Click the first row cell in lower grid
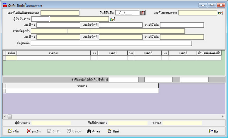Screen dimensions: 228x138 pyautogui.click(x=82, y=91)
